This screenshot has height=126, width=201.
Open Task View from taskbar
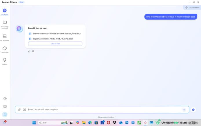point(71,123)
